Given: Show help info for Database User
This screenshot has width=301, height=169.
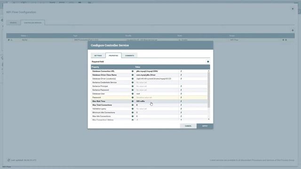Looking at the screenshot, I should coord(133,94).
